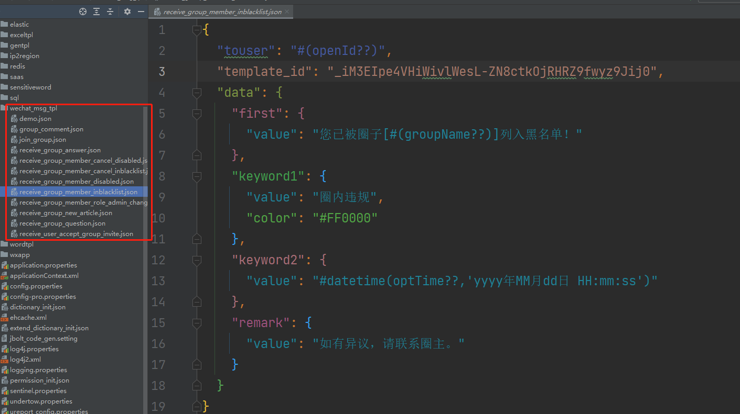740x414 pixels.
Task: Select the wechat_msg_tpl folder
Action: [34, 108]
